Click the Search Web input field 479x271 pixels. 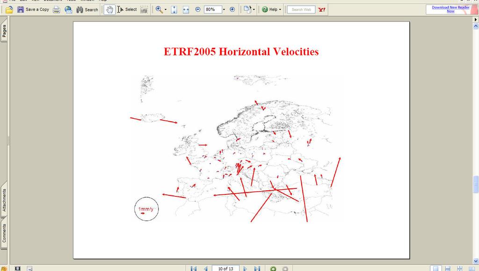[x=301, y=10]
